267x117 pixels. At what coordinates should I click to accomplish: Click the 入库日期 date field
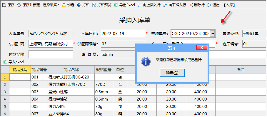123,34
